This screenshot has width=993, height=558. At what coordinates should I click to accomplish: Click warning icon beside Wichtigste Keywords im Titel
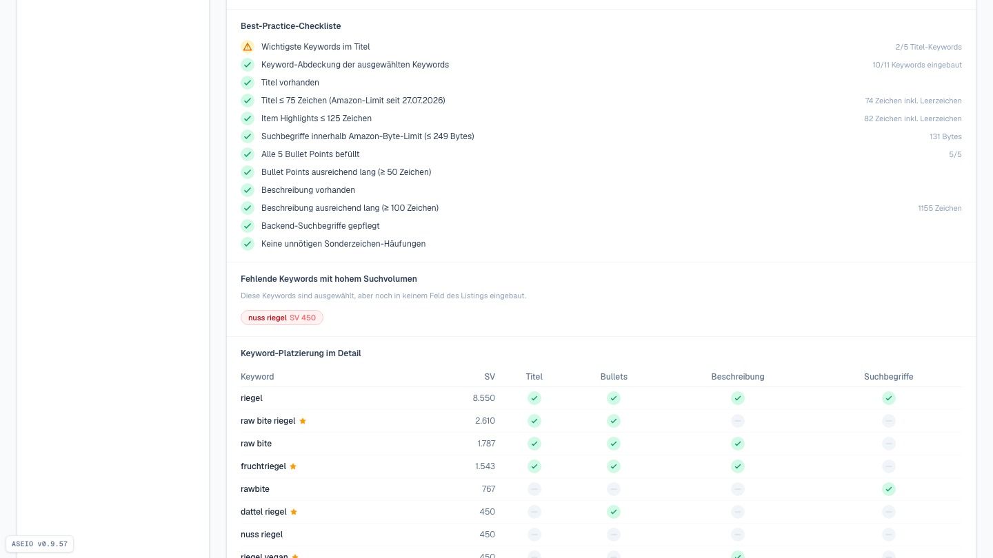[248, 47]
